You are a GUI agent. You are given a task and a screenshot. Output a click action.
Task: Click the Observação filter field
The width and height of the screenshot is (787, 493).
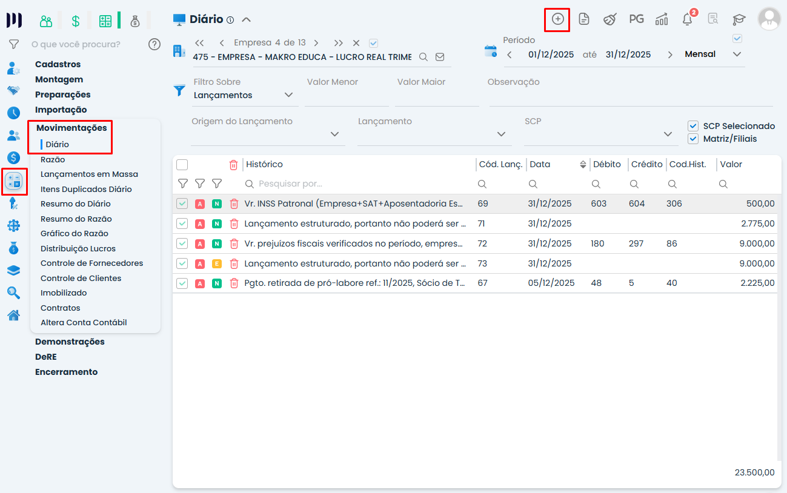(630, 95)
